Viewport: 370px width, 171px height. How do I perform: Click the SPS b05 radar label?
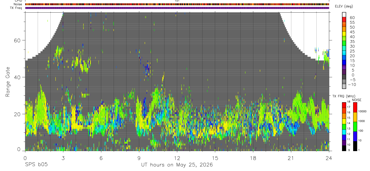(36, 165)
